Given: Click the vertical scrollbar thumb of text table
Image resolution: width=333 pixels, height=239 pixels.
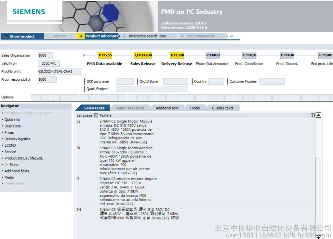Looking at the screenshot, I should pyautogui.click(x=318, y=195).
